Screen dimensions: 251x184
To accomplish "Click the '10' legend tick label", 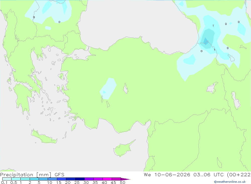I will pyautogui.click(x=50, y=182).
